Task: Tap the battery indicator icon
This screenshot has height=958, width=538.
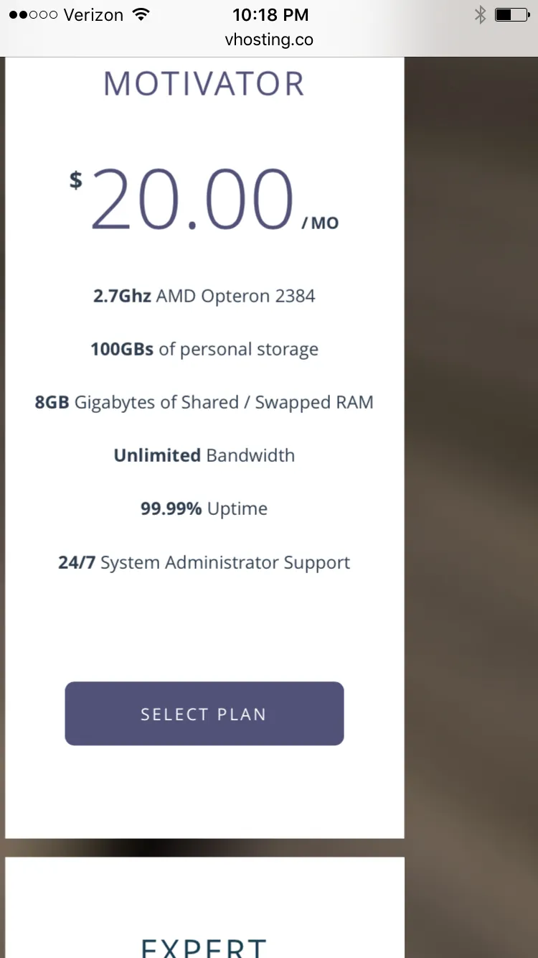Action: [512, 15]
